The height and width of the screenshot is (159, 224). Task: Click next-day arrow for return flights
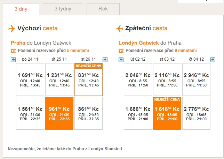click(x=213, y=59)
